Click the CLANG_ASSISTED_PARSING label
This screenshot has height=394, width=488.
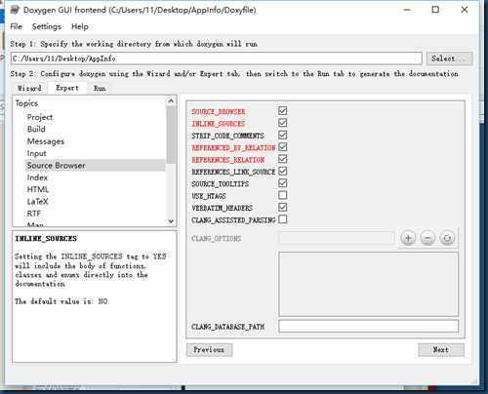coord(233,219)
